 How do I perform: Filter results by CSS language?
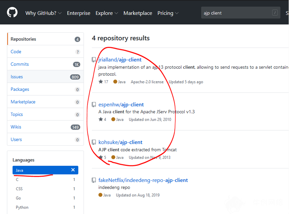point(45,189)
